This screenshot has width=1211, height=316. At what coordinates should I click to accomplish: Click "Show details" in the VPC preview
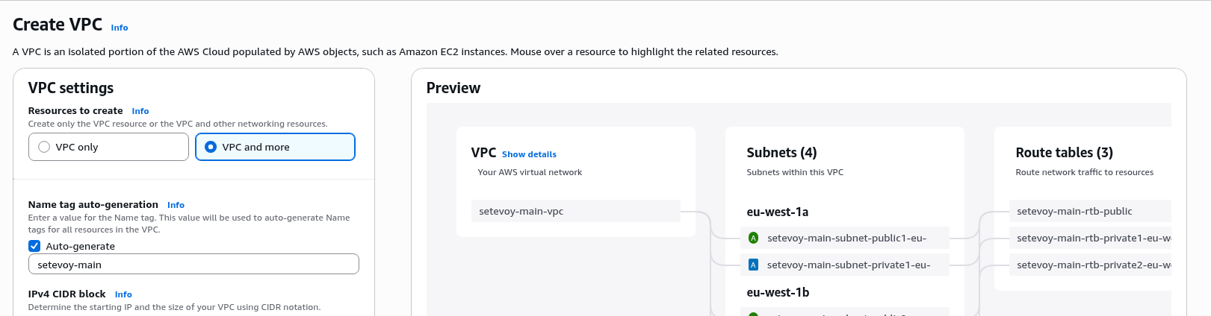click(529, 154)
